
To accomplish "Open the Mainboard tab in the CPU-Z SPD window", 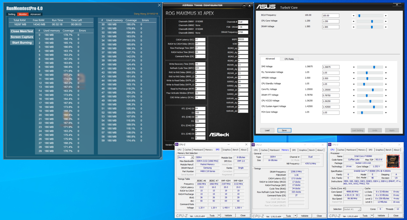I will coord(198,149).
